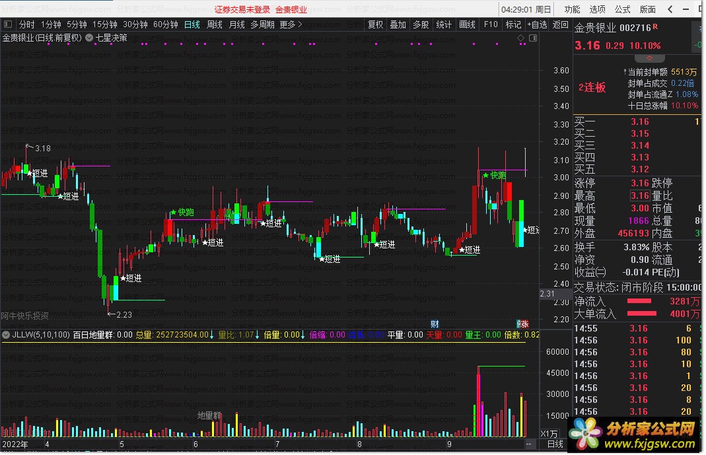Switch chart to 60分钟 period
706x455 pixels.
166,24
